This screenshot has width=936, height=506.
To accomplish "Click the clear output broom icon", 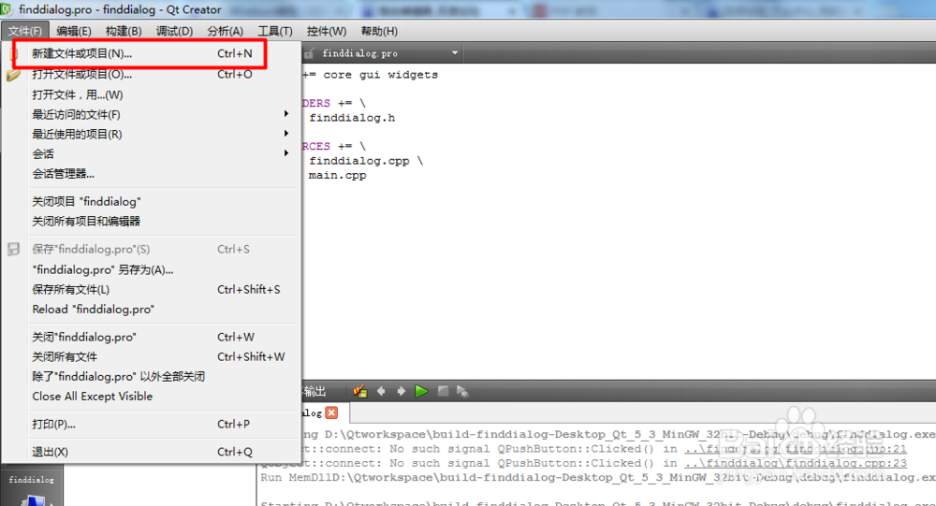I will 360,392.
